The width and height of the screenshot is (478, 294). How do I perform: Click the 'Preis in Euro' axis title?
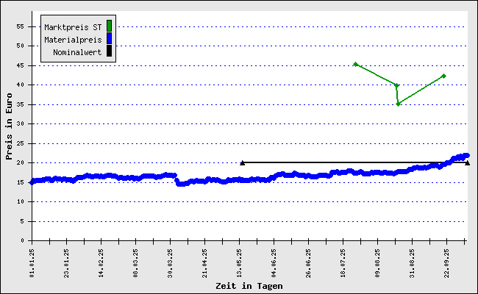[8, 126]
